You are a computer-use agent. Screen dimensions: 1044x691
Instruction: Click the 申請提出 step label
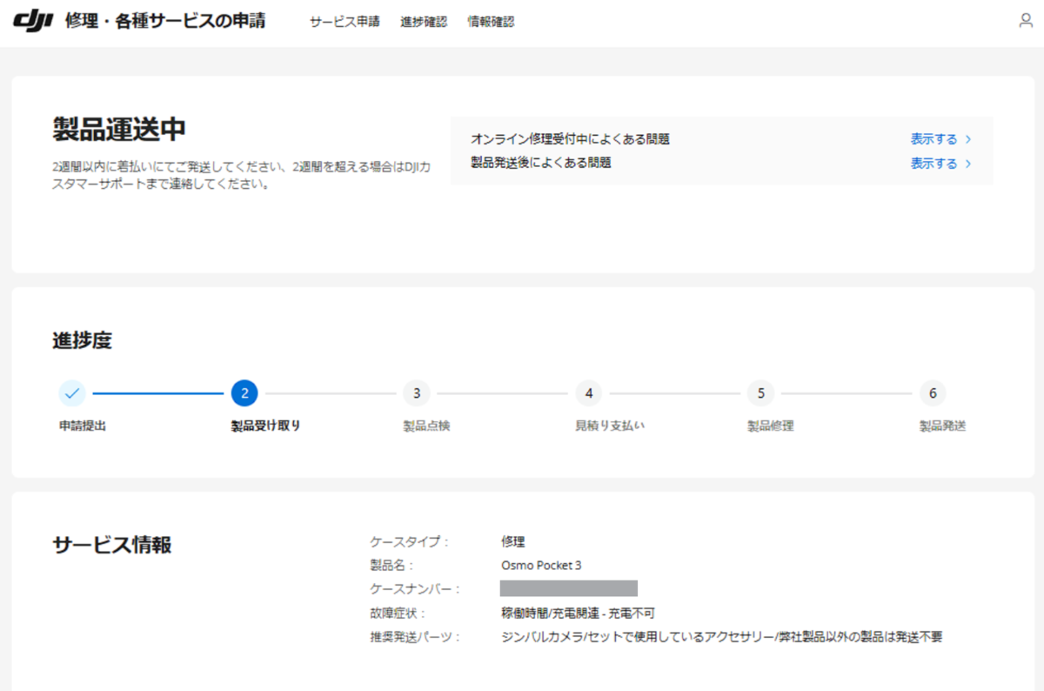[x=83, y=426]
